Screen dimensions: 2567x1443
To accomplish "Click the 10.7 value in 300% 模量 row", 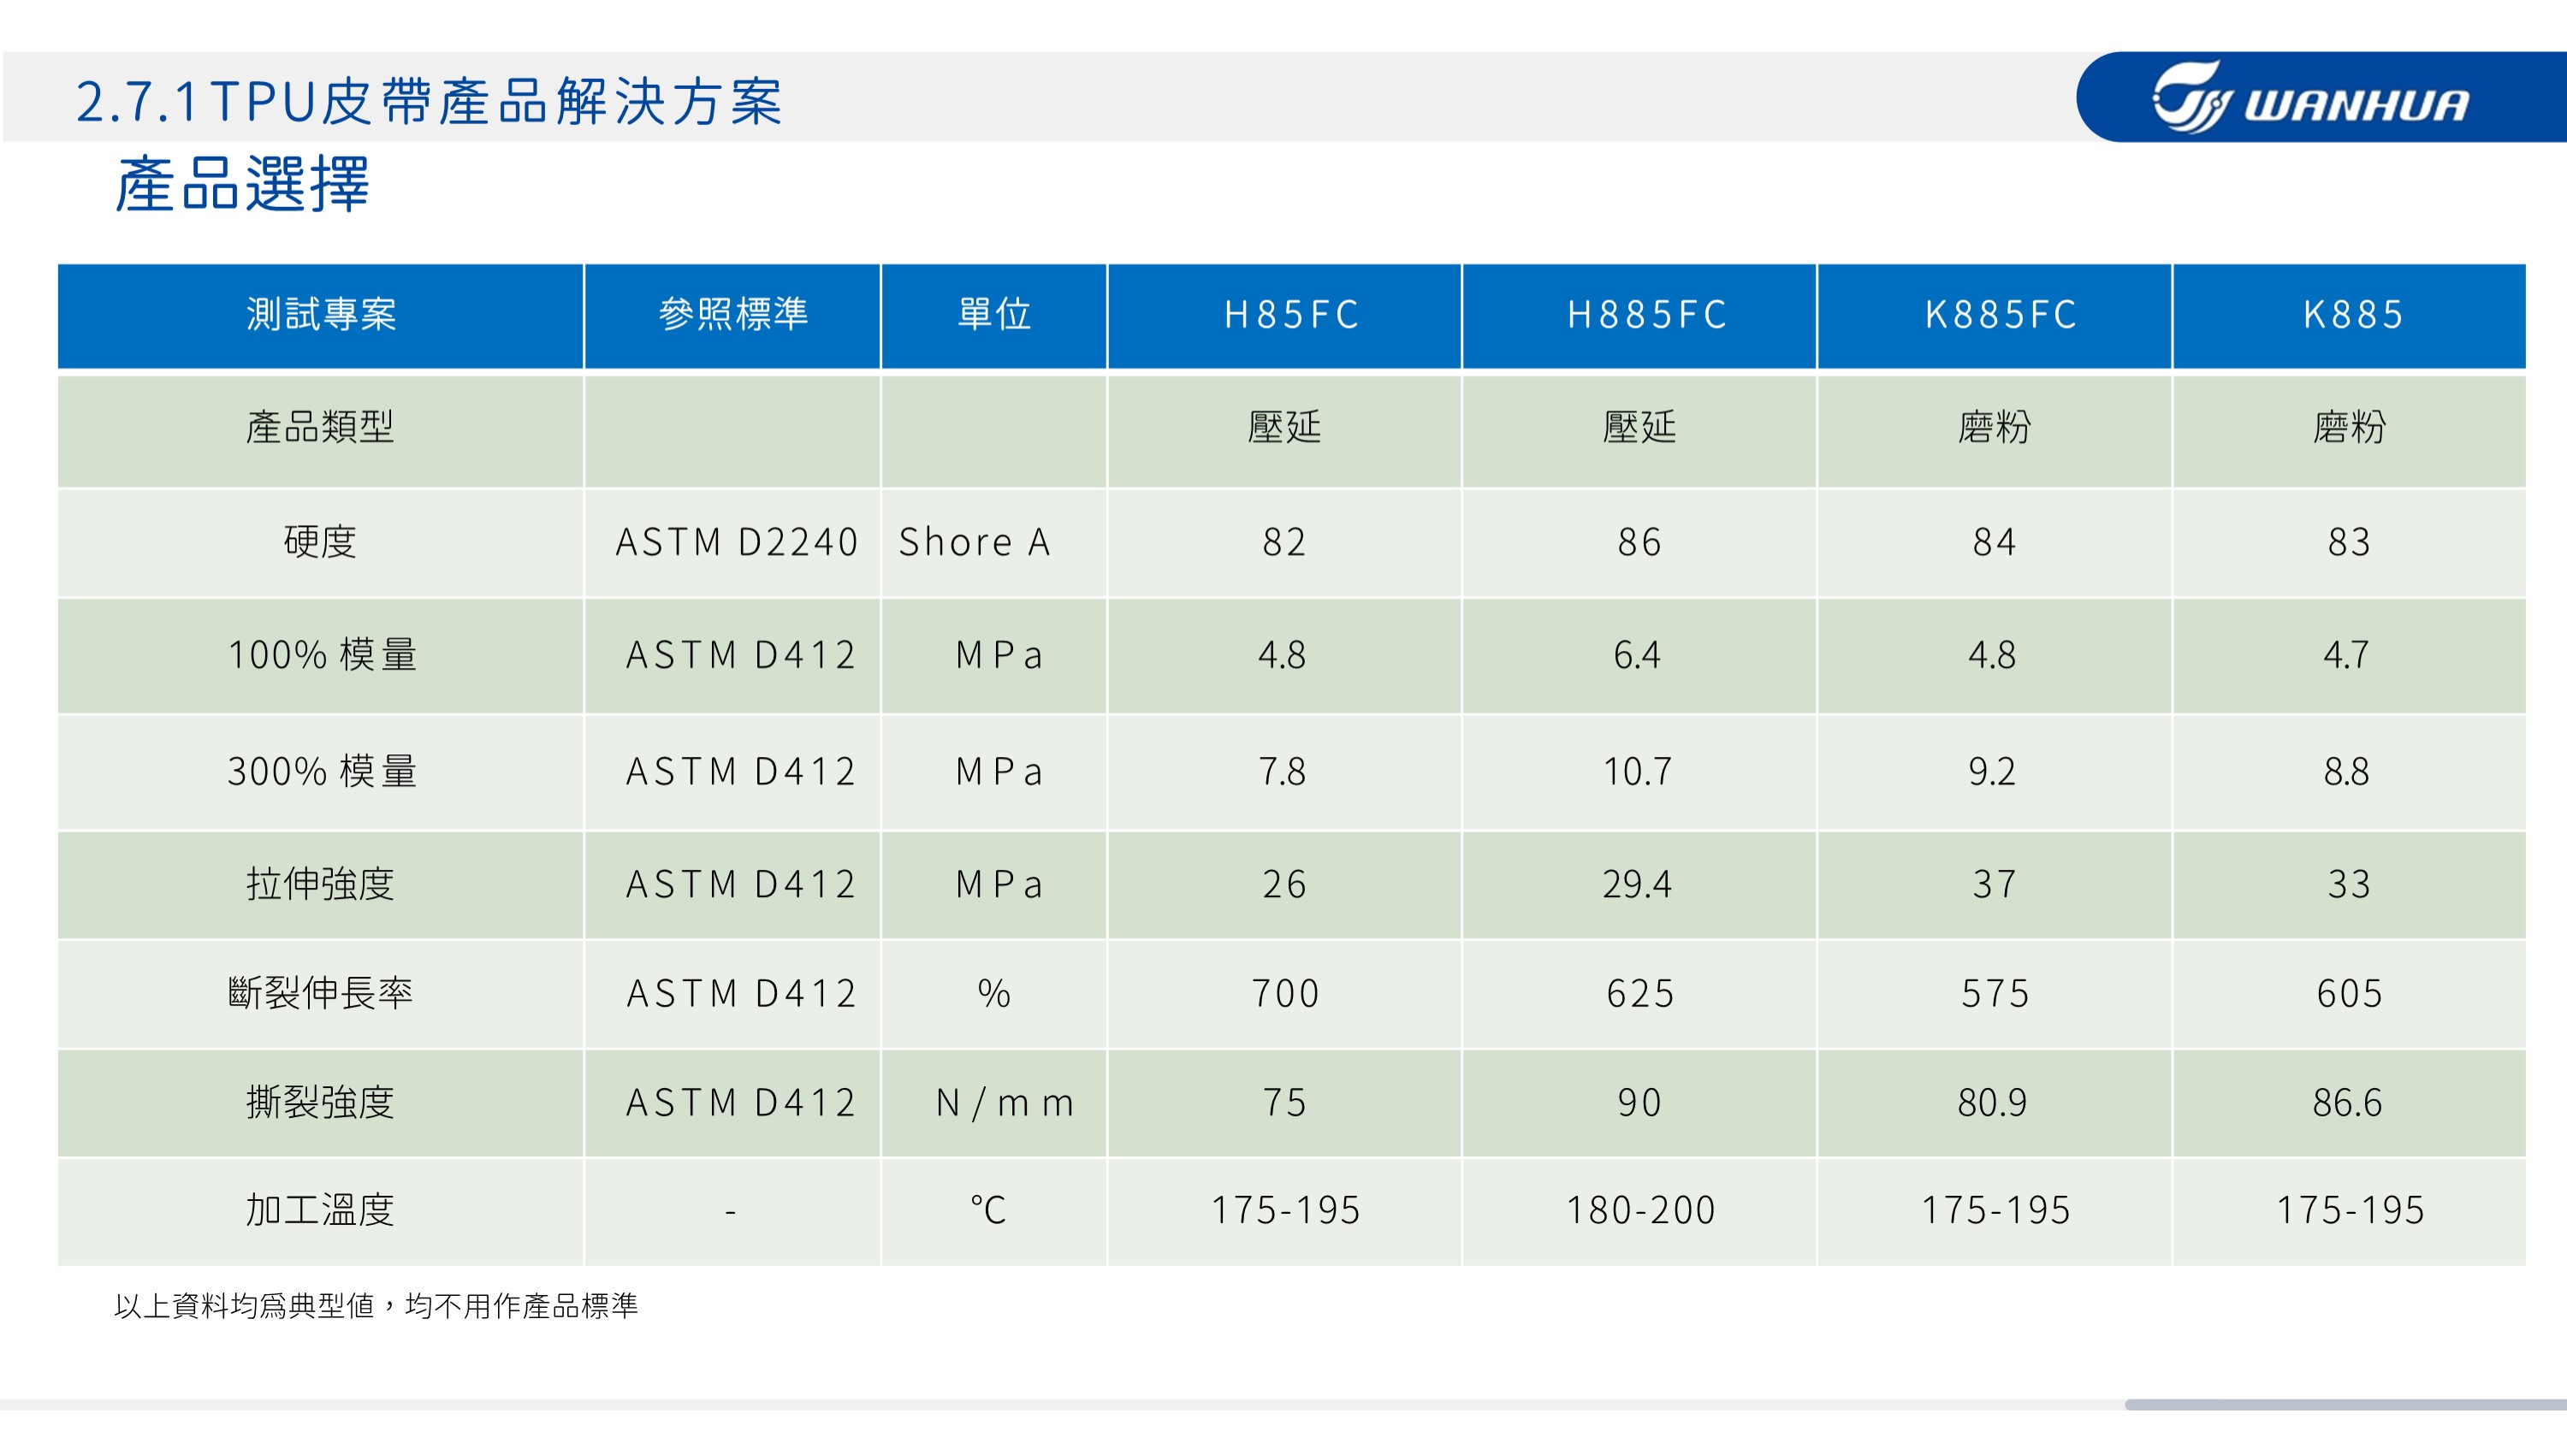I will tap(1637, 772).
